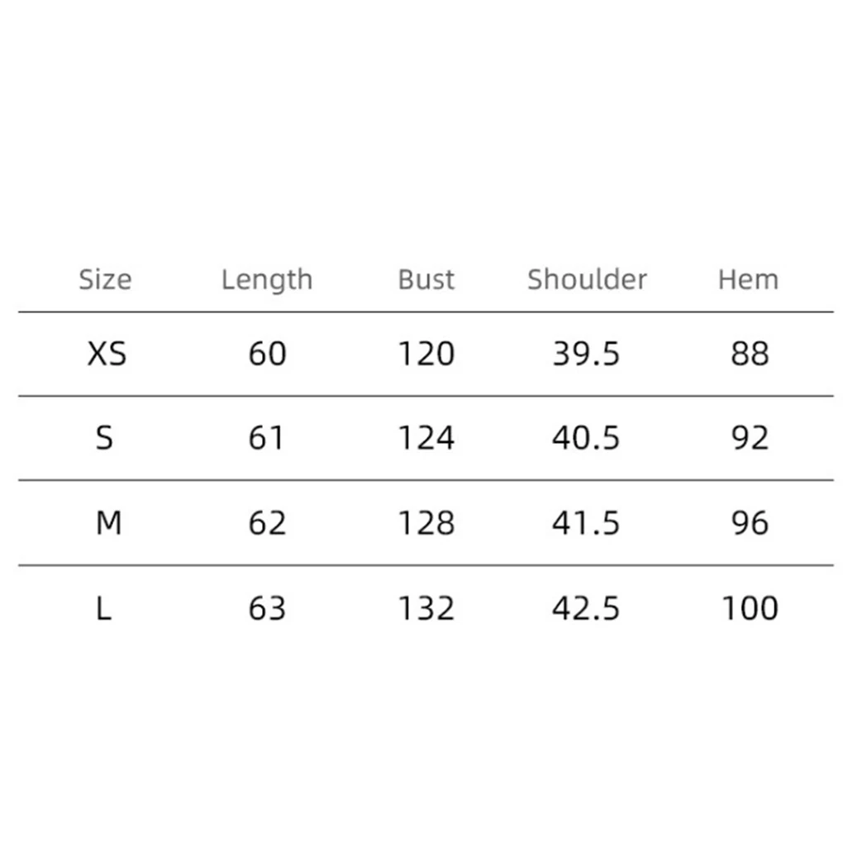Screen dimensions: 843x843
Task: Select shoulder value 41.5 in M row
Action: (x=586, y=523)
